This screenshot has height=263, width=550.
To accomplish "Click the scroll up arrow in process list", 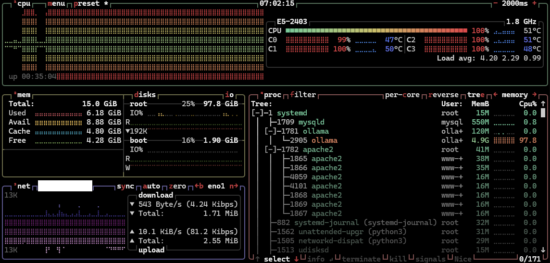I will (543, 104).
